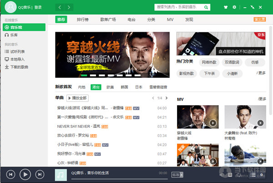273x183 pixels.
Task: Click the orange 演出票 button
Action: (x=259, y=19)
